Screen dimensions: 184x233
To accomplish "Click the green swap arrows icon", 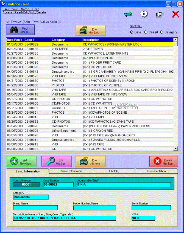I will point(128,14).
